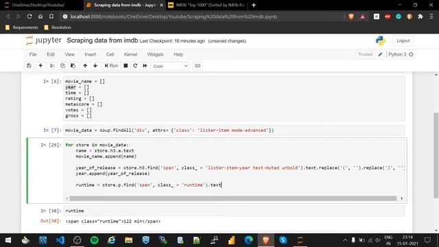Open the cell type Code dropdown
Screen dimensions: 439x247
coord(170,66)
